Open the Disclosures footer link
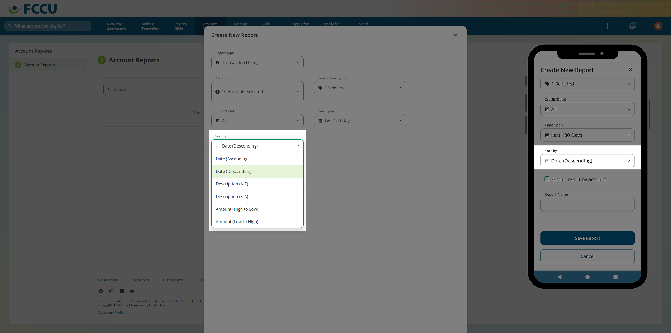This screenshot has width=671, height=333. click(x=173, y=280)
